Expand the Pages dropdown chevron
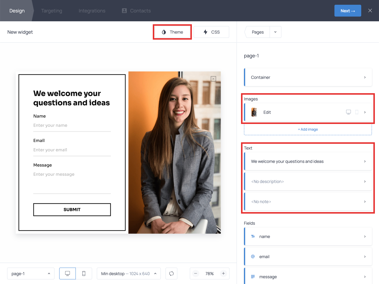The width and height of the screenshot is (379, 284). pos(275,32)
